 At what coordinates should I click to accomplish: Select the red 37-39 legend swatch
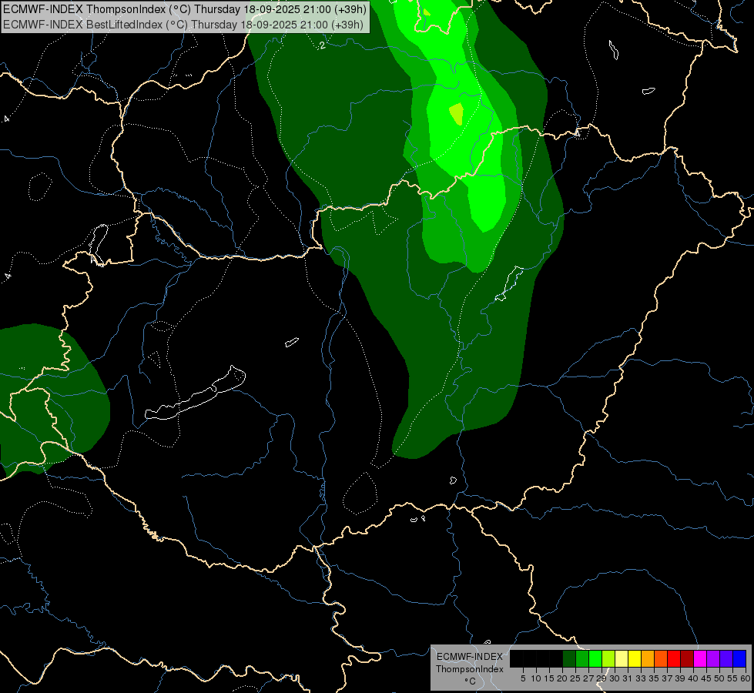coord(674,658)
